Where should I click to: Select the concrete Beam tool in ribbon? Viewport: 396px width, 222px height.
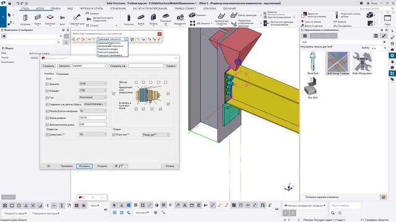[141, 20]
